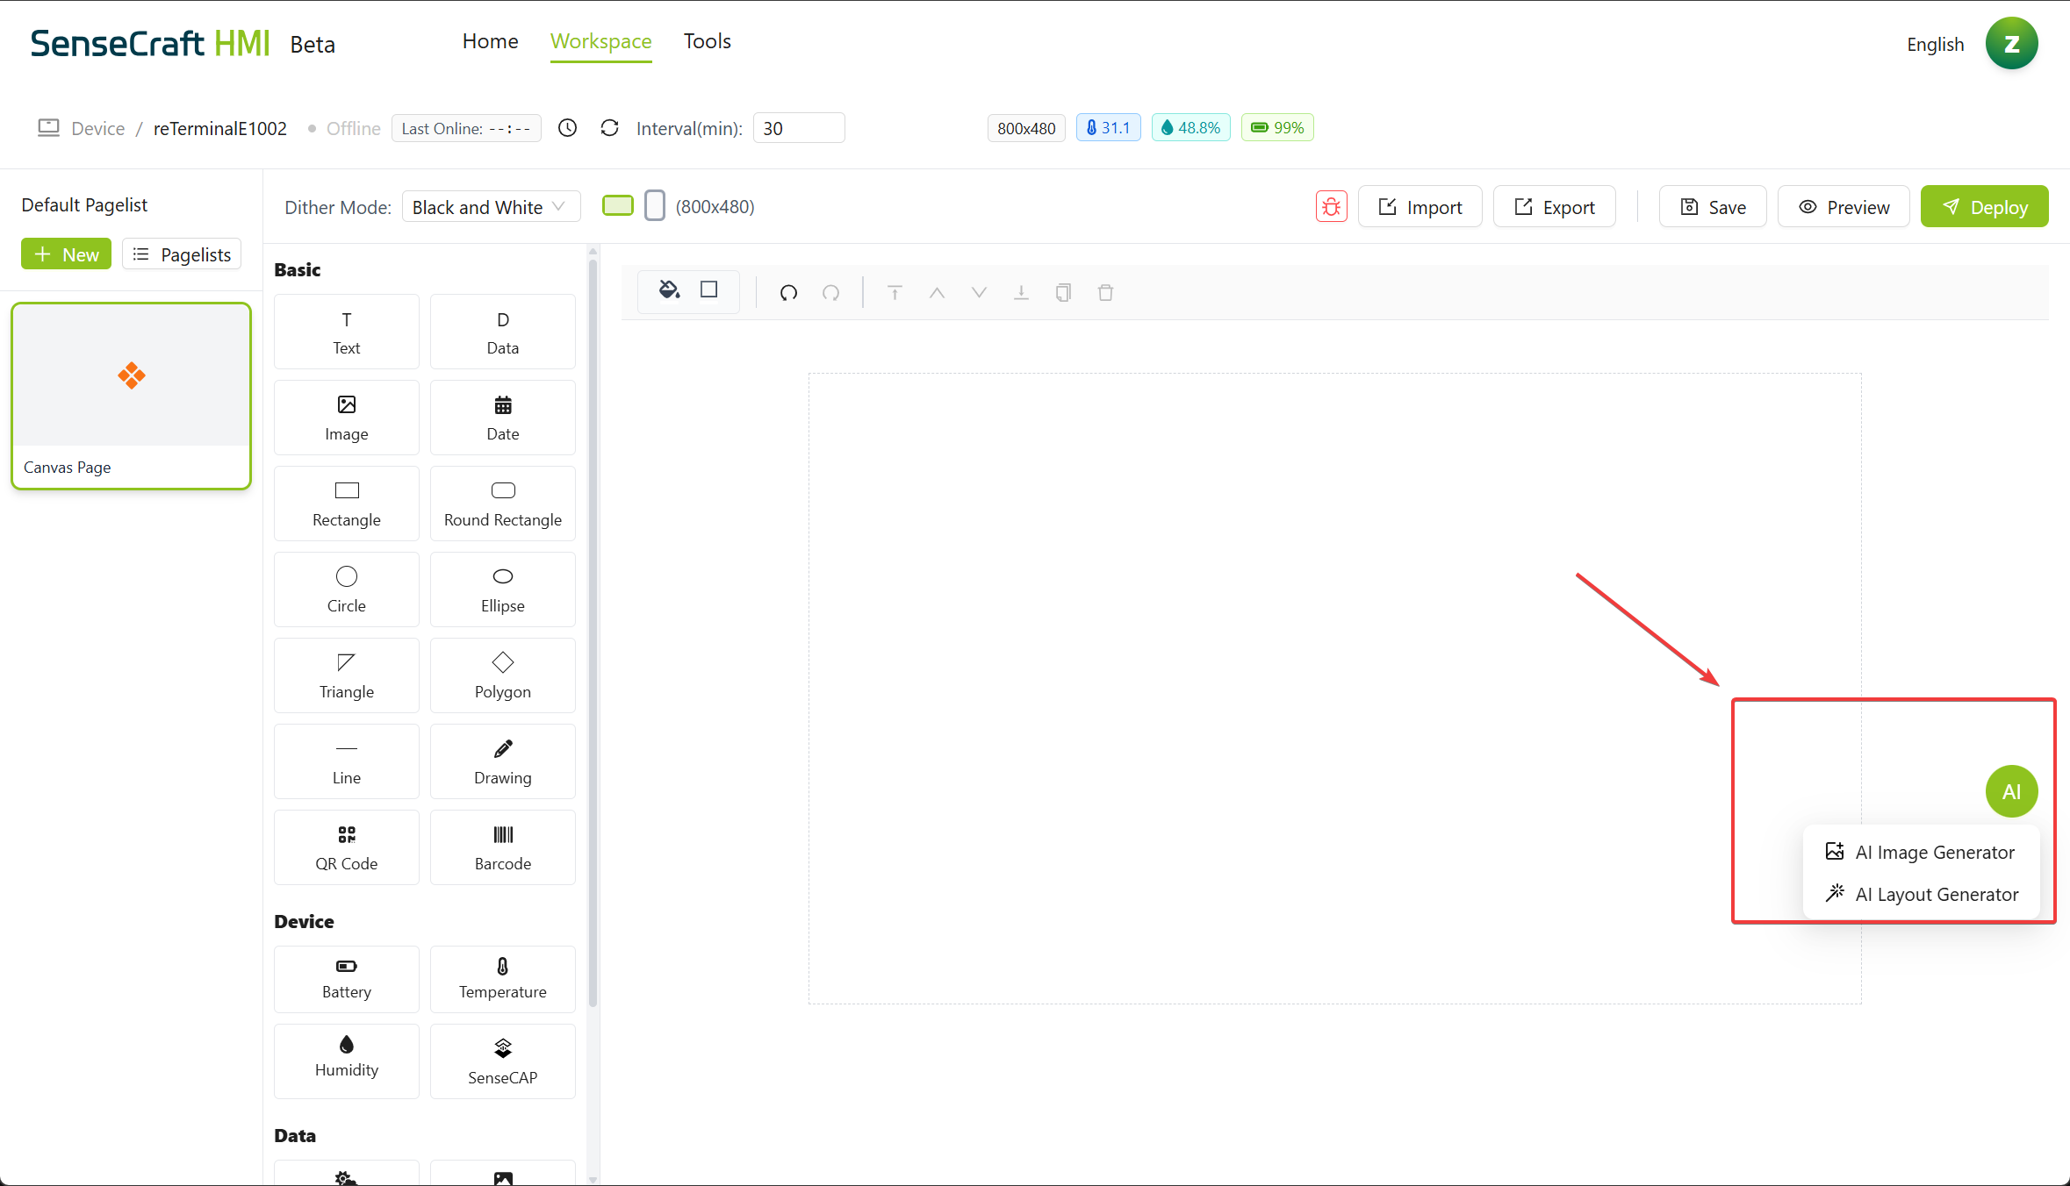Switch to landscape orientation toggle
Image resolution: width=2070 pixels, height=1186 pixels.
tap(618, 206)
